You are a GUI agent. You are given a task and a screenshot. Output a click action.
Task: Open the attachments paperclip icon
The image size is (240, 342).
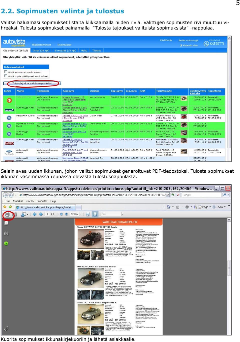pyautogui.click(x=6, y=328)
